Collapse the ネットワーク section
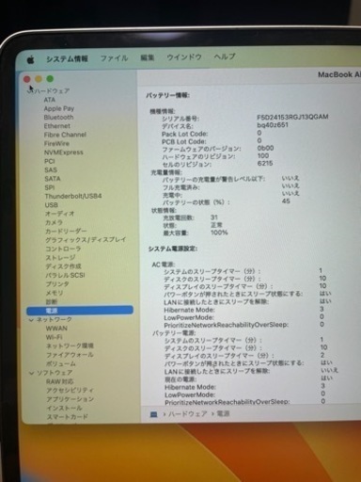This screenshot has height=482, width=361. [31, 320]
